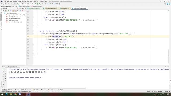The width and height of the screenshot is (171, 96).
Task: Open Windows Start menu
Action: tap(2, 94)
